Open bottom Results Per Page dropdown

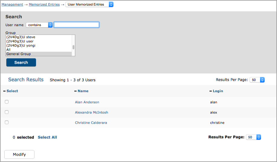253,137
